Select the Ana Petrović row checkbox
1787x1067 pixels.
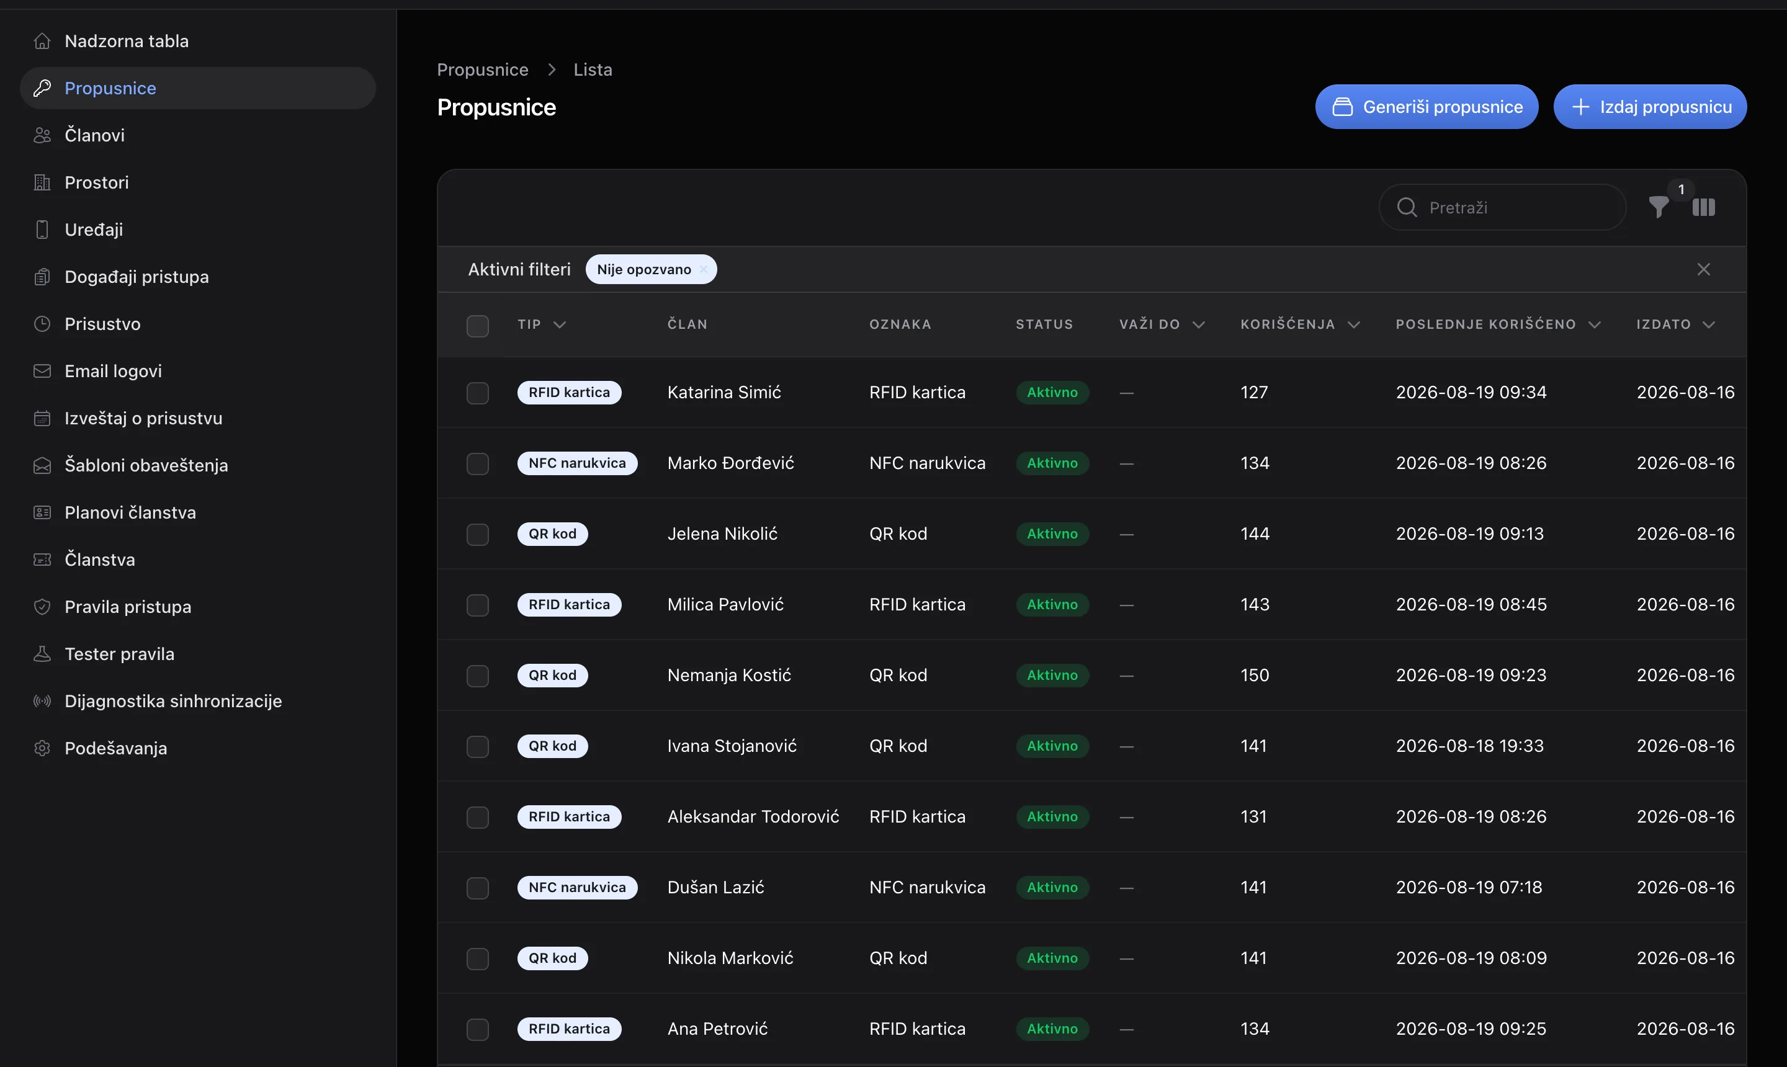click(x=478, y=1030)
